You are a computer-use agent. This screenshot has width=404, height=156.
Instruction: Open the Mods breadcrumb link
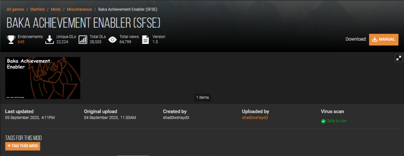[55, 9]
